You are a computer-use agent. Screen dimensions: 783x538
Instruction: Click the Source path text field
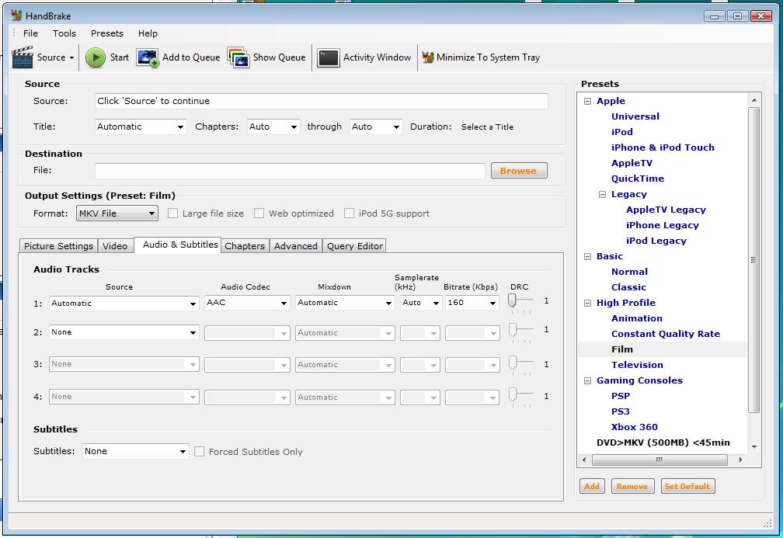click(x=321, y=101)
